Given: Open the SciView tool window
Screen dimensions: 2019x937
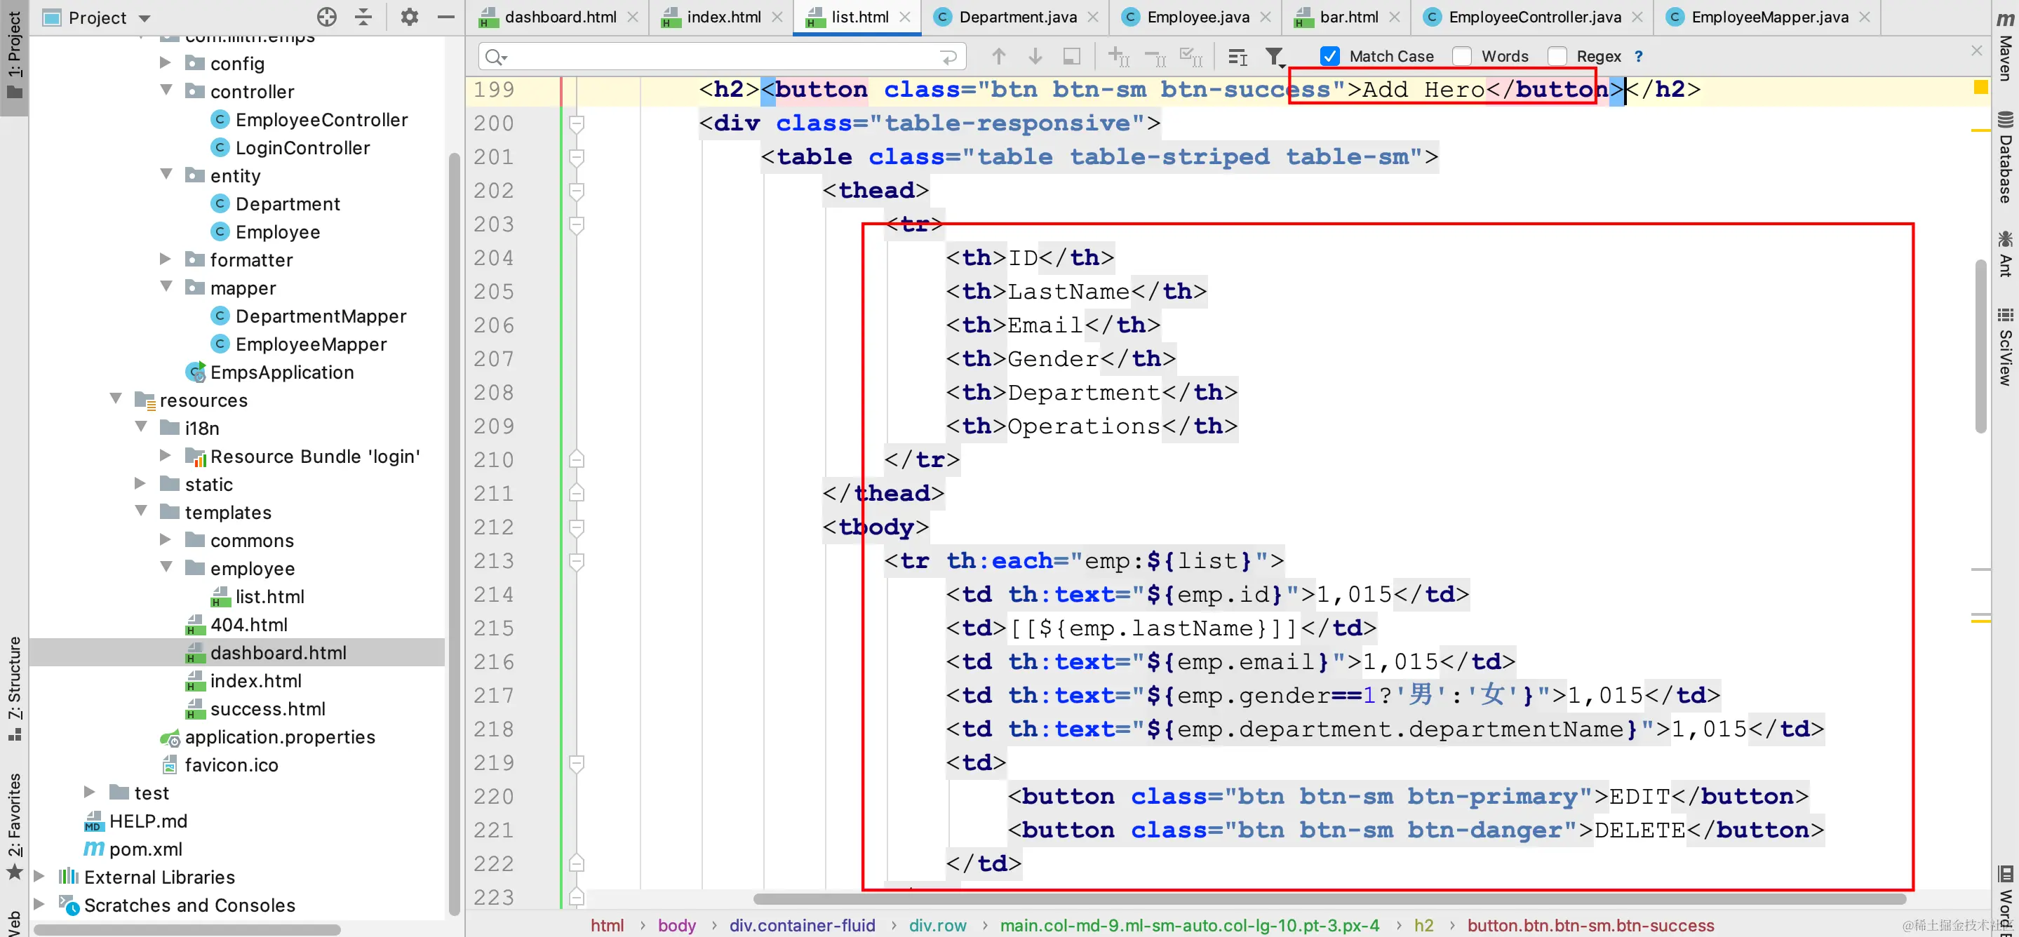Looking at the screenshot, I should tap(2006, 346).
